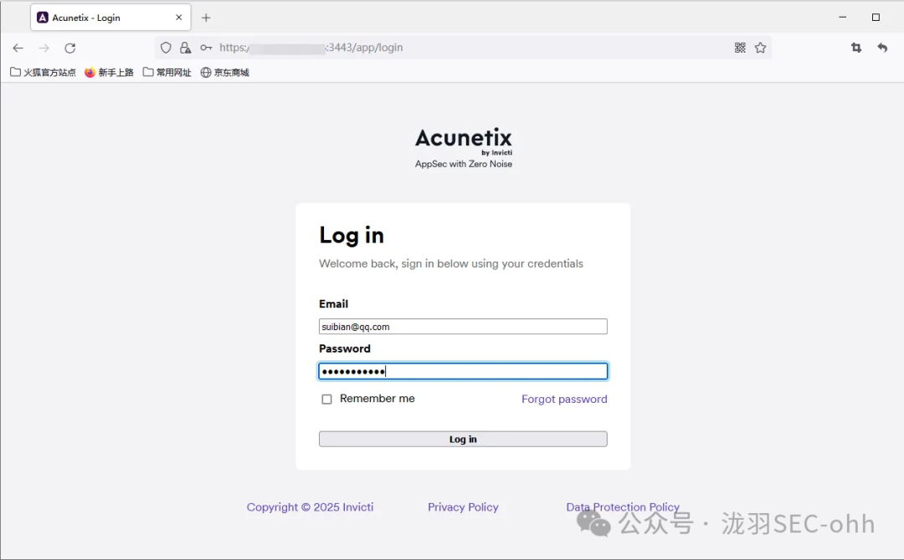This screenshot has height=560, width=904.
Task: Click the browser forward arrow
Action: tap(44, 48)
